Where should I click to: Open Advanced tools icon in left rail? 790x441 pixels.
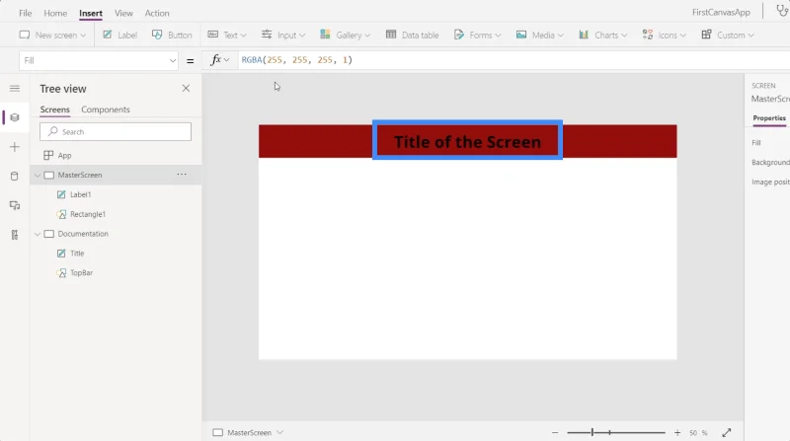[x=15, y=235]
